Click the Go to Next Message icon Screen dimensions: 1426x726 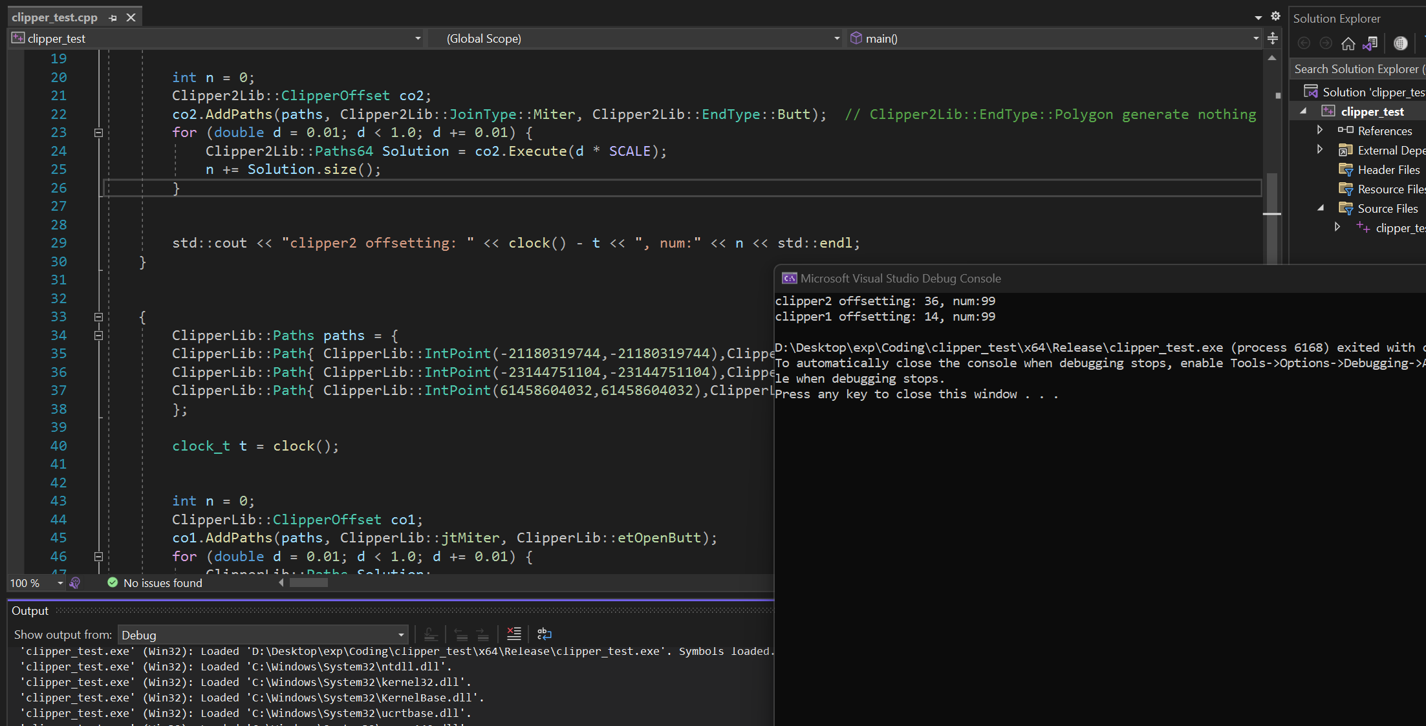(x=482, y=634)
